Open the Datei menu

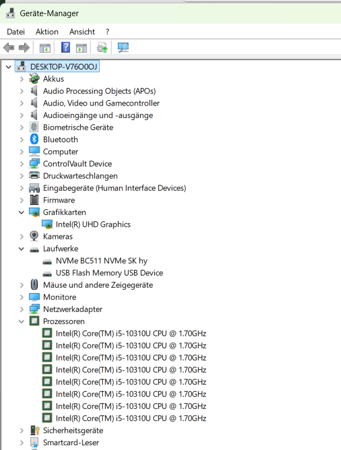pos(16,32)
